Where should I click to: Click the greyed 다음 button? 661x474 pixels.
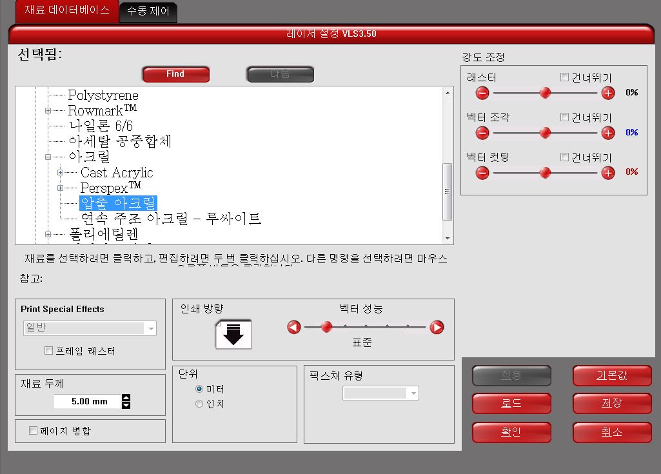tap(281, 74)
